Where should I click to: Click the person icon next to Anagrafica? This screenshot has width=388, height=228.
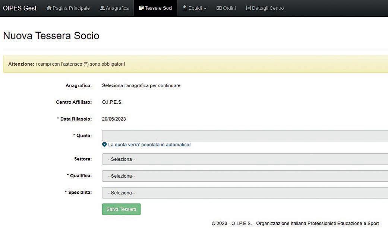click(102, 8)
